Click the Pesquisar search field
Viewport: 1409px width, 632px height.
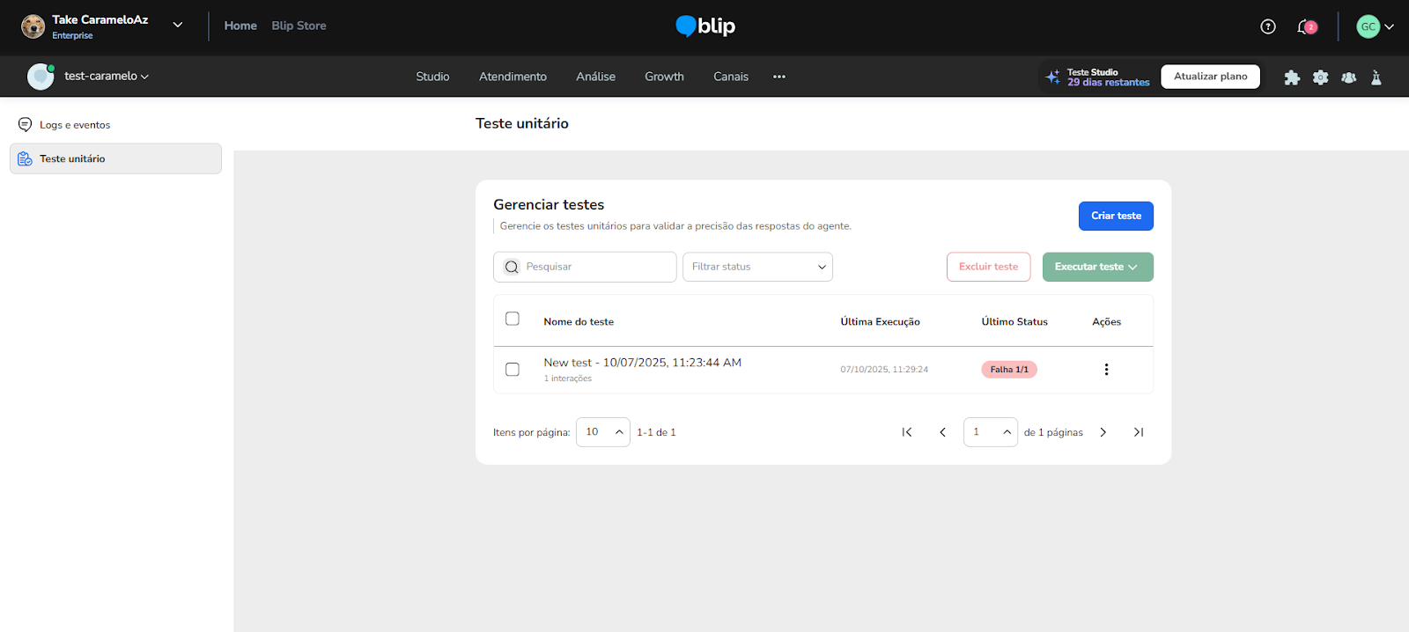(x=594, y=267)
